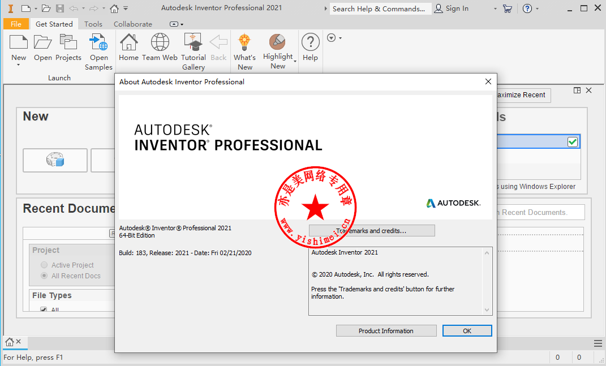606x366 pixels.
Task: Click the panel layout icon near Maximize Recent
Action: (x=577, y=91)
